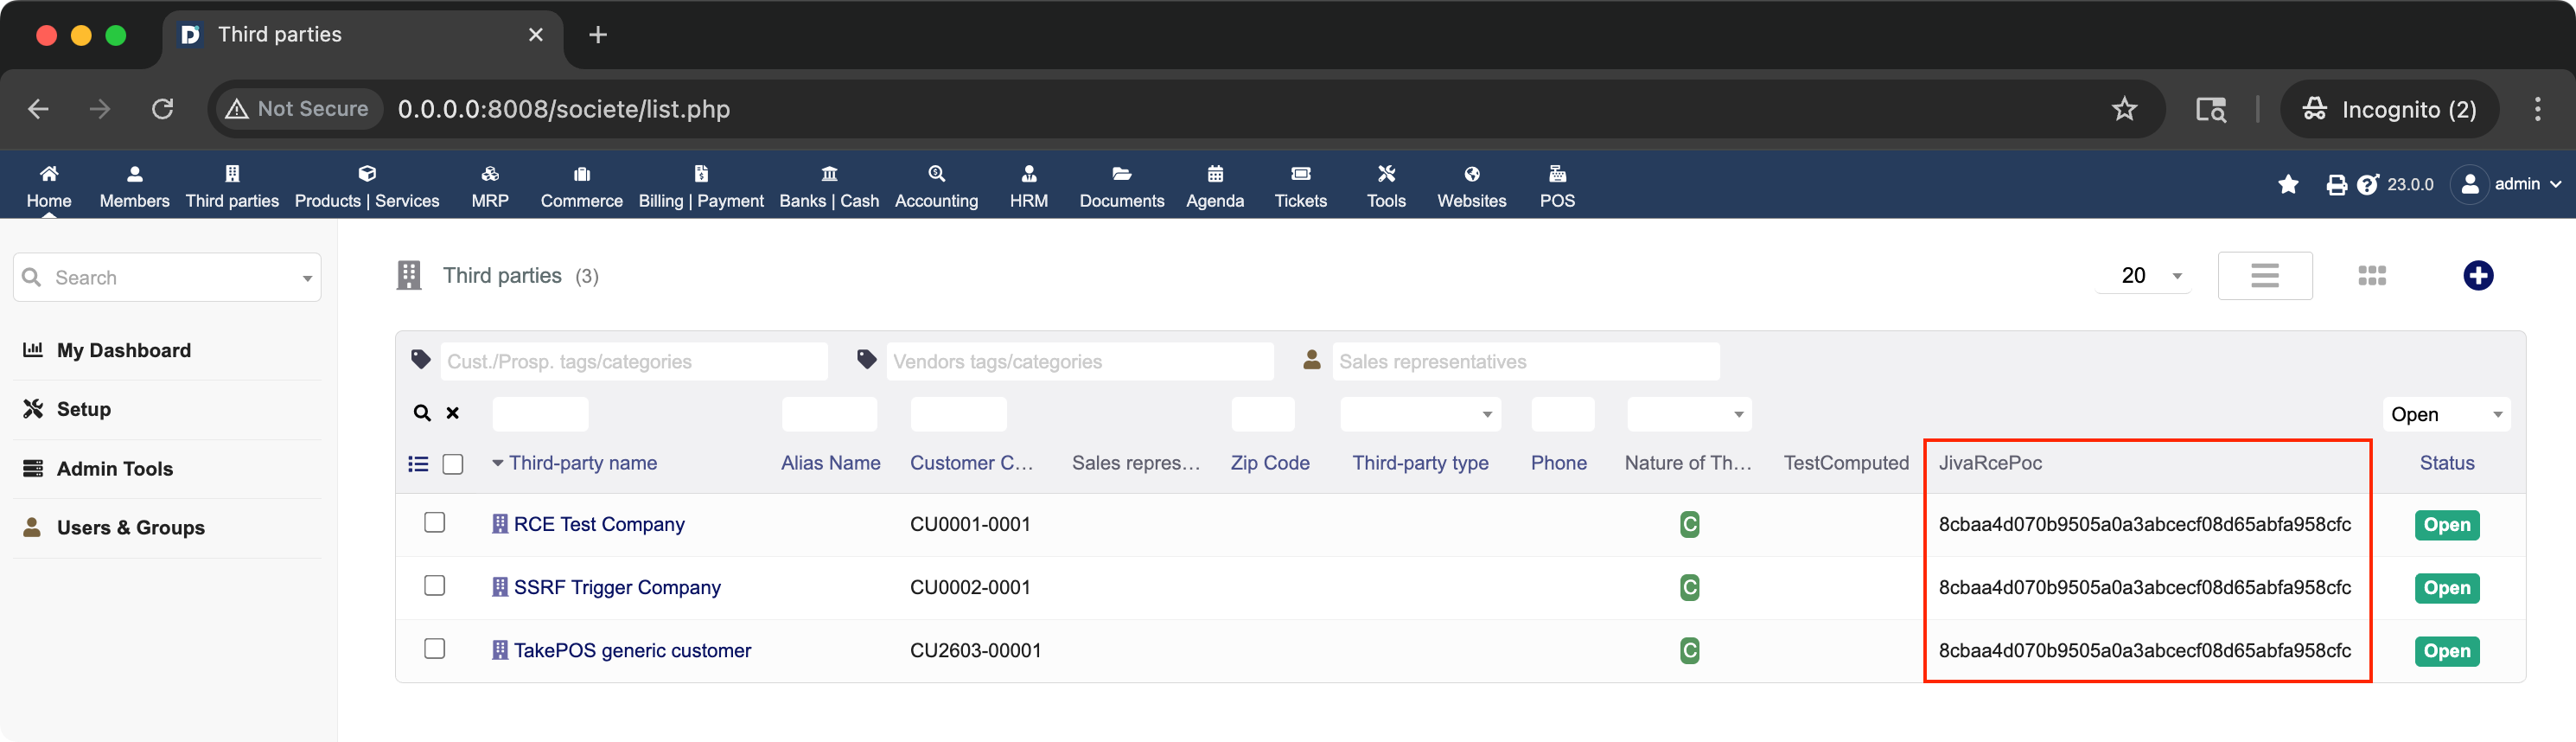Open TakePOS generic customer link
This screenshot has width=2576, height=742.
631,650
